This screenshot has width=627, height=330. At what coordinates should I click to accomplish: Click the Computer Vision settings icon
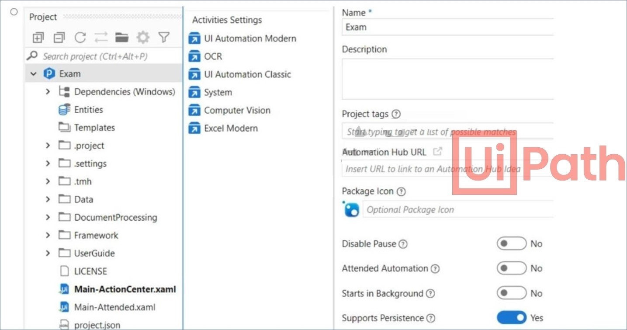[194, 110]
